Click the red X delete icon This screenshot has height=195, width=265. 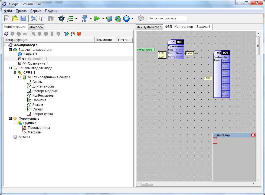[x=79, y=34]
